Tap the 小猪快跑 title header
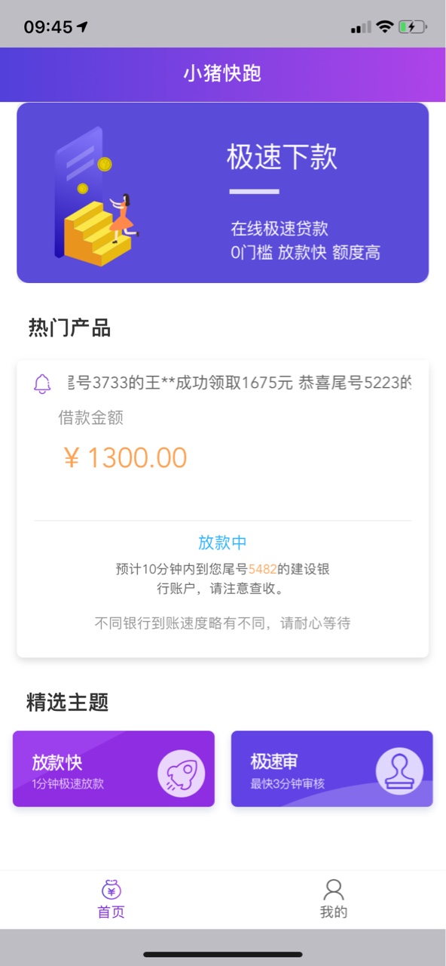 [222, 74]
